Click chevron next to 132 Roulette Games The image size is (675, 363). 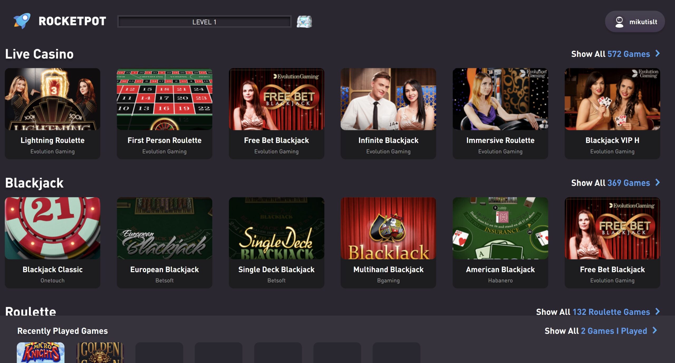[658, 312]
